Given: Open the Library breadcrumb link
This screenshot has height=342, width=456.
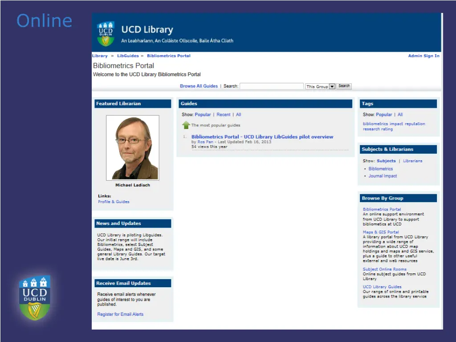Looking at the screenshot, I should (x=100, y=56).
